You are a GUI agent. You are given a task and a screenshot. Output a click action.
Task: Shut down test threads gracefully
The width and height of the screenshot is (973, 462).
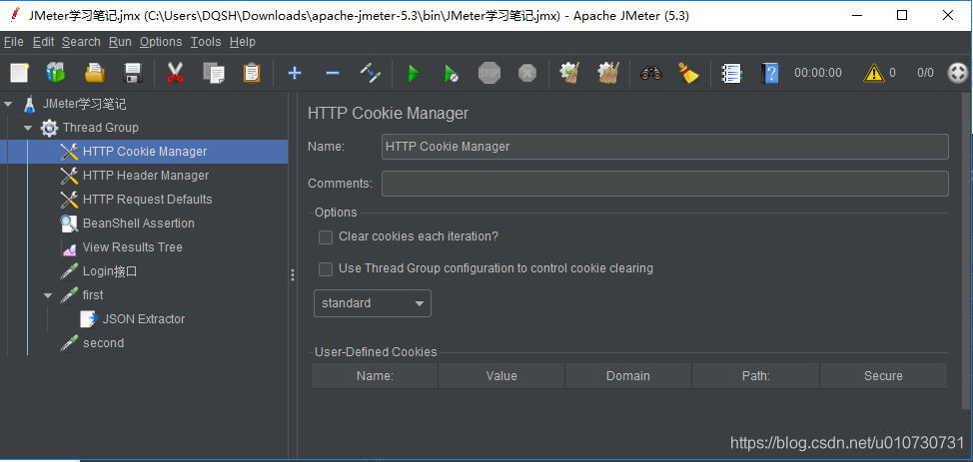(x=527, y=73)
